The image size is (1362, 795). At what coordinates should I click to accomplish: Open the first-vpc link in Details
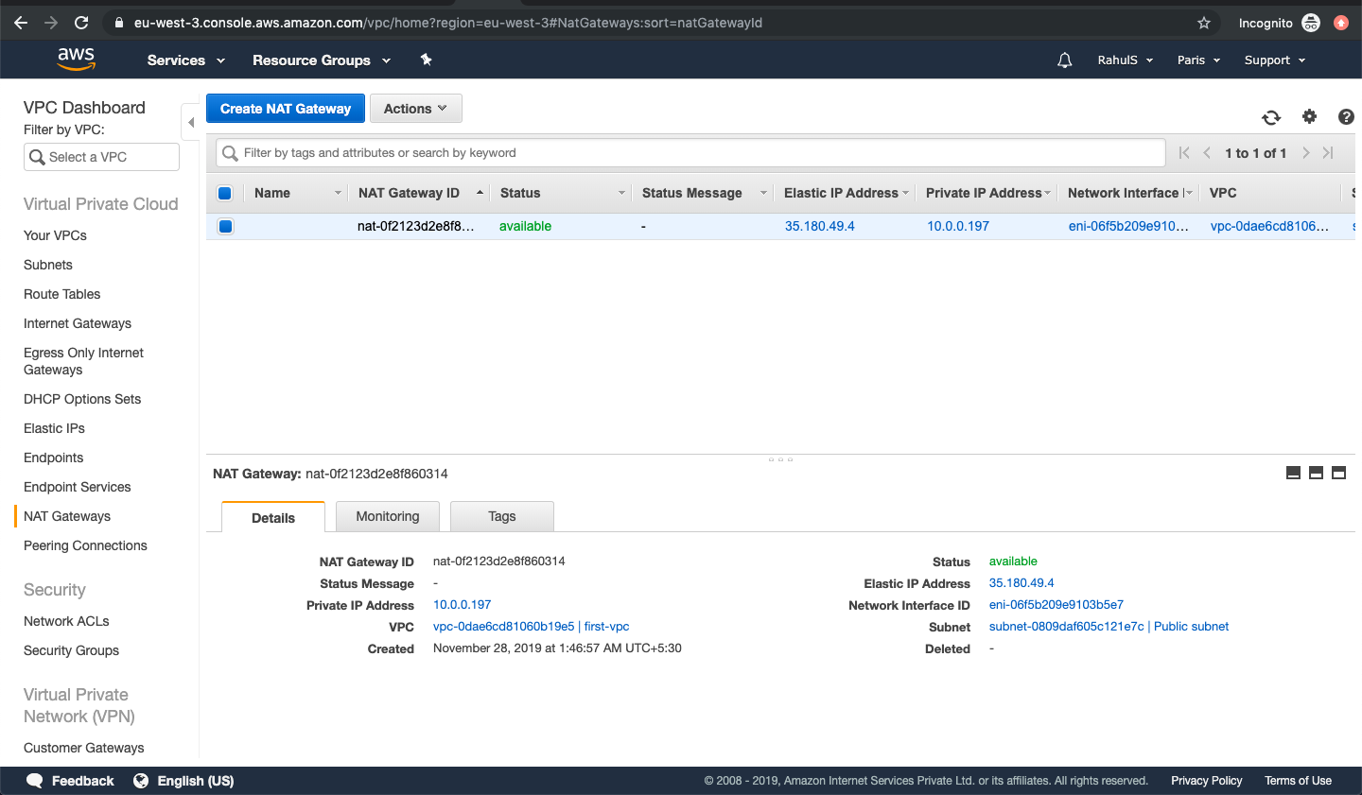coord(605,626)
